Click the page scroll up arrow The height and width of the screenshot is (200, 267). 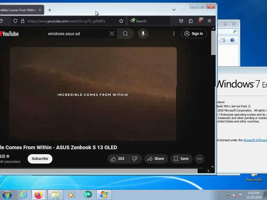tap(213, 29)
